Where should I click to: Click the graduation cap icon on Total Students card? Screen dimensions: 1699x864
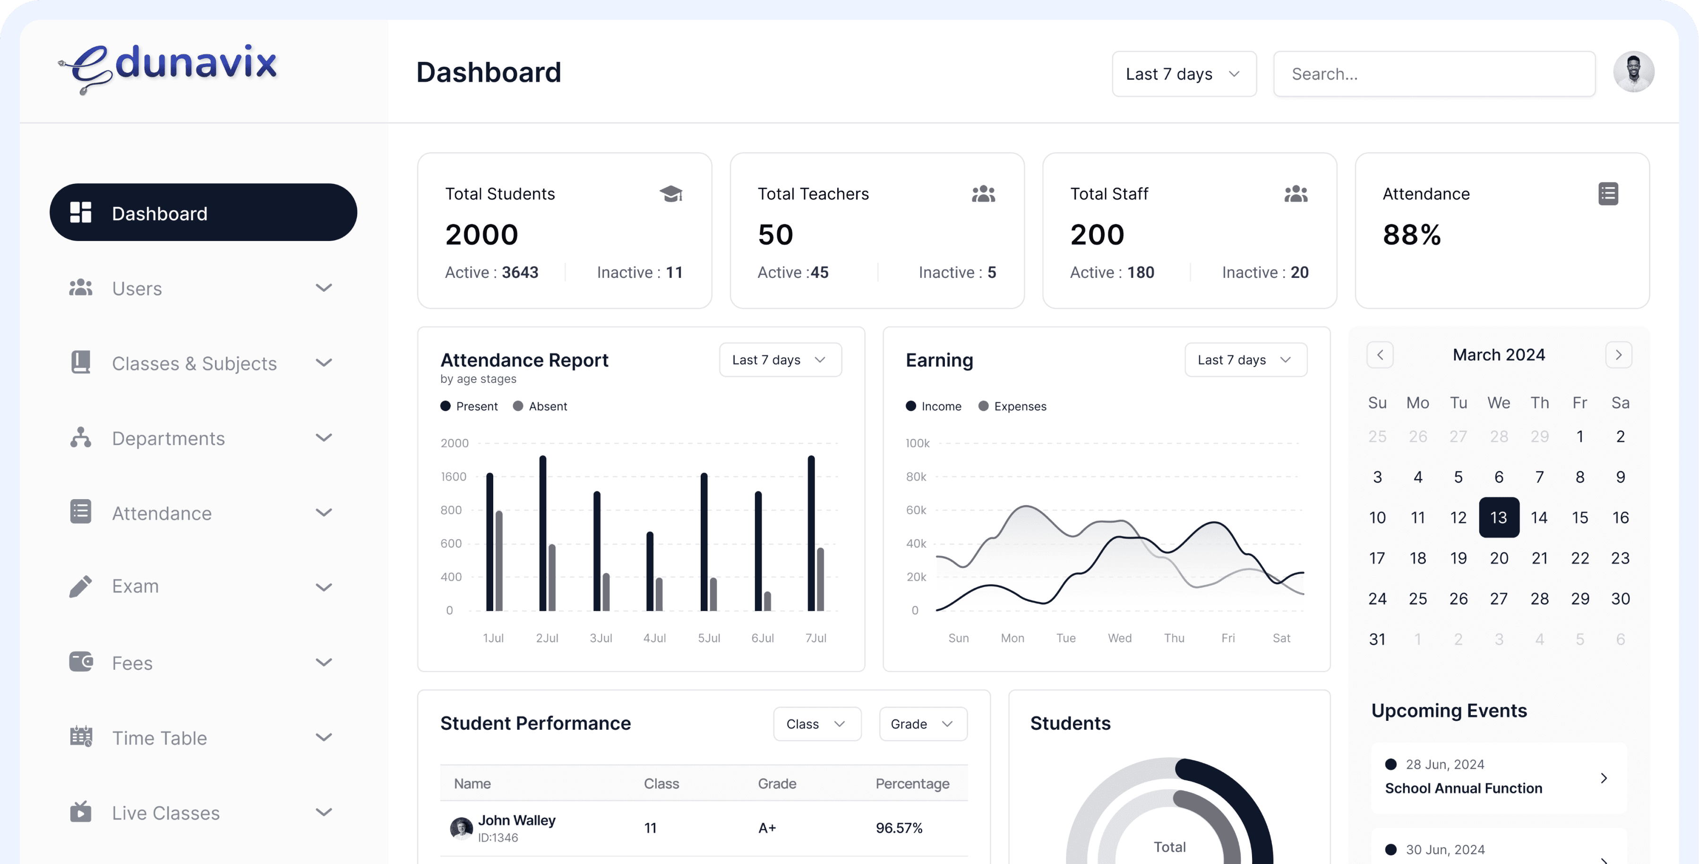click(x=671, y=193)
